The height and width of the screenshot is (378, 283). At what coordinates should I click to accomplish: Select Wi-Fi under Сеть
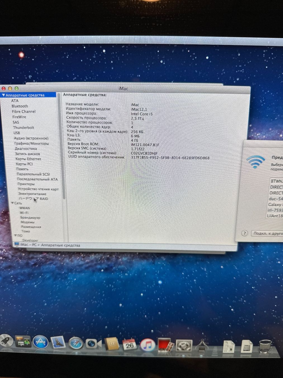pyautogui.click(x=24, y=213)
